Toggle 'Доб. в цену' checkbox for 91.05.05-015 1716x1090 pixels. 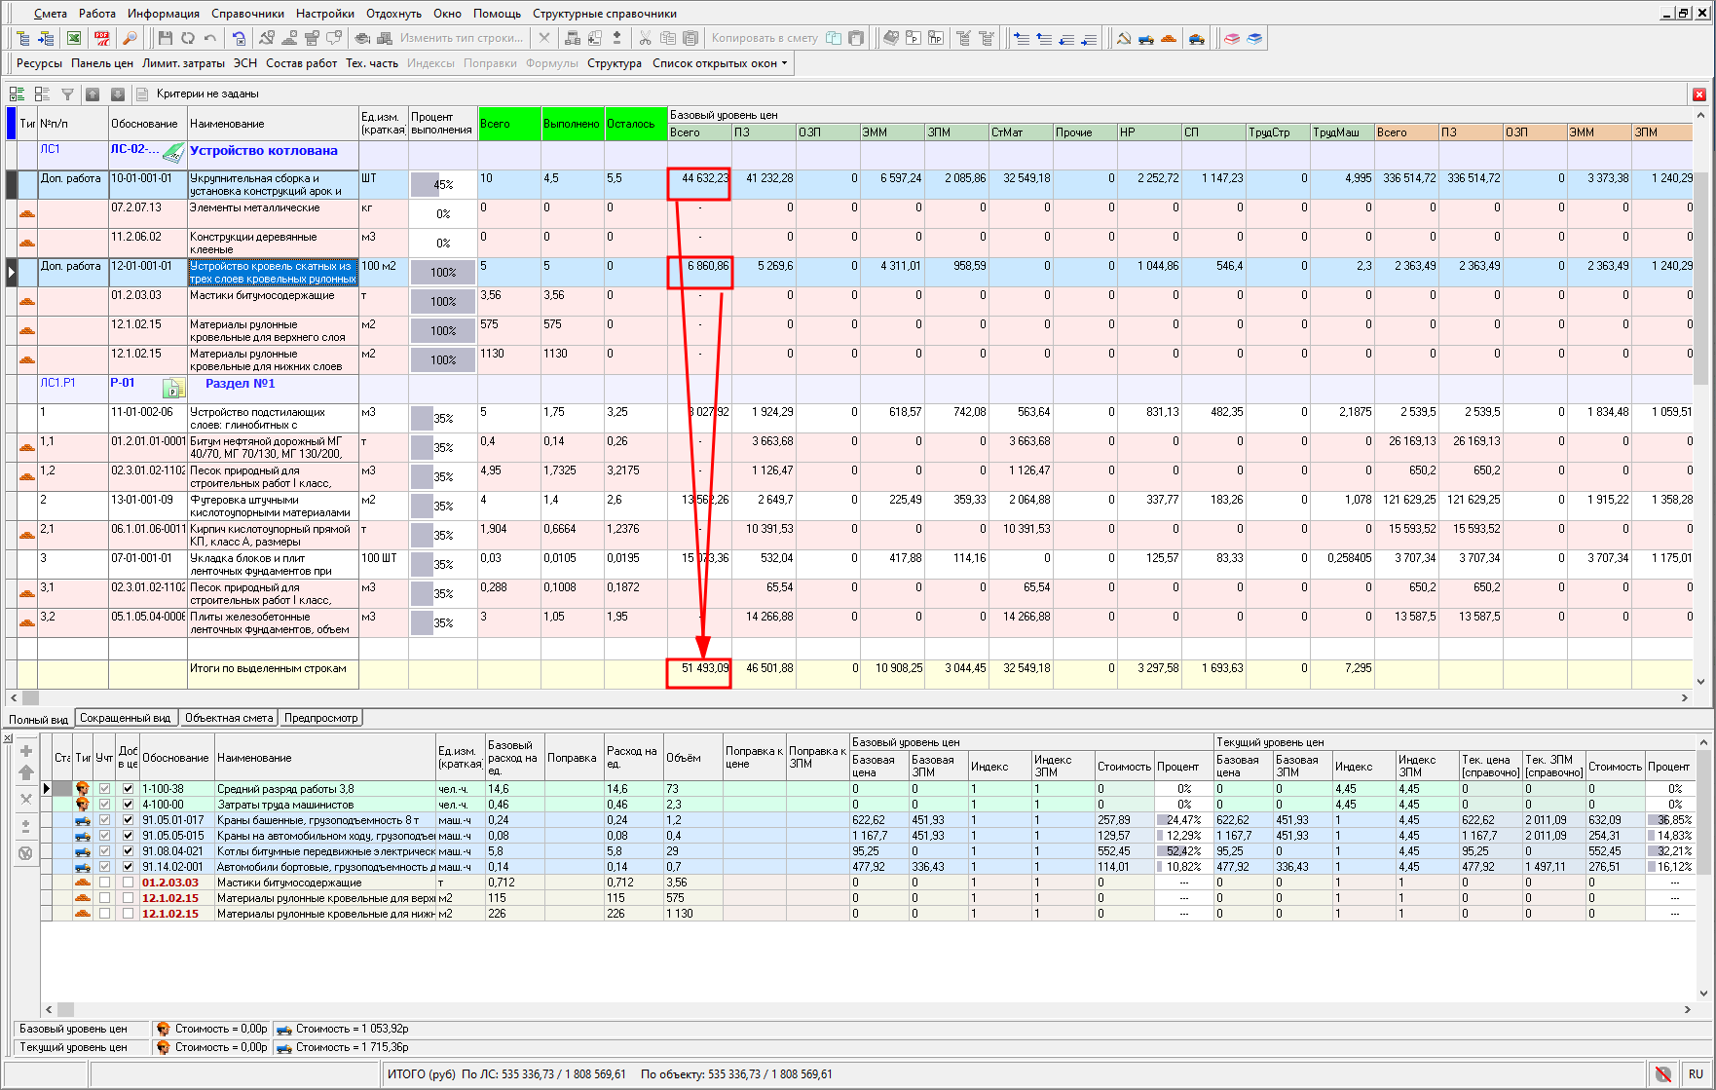pyautogui.click(x=128, y=836)
